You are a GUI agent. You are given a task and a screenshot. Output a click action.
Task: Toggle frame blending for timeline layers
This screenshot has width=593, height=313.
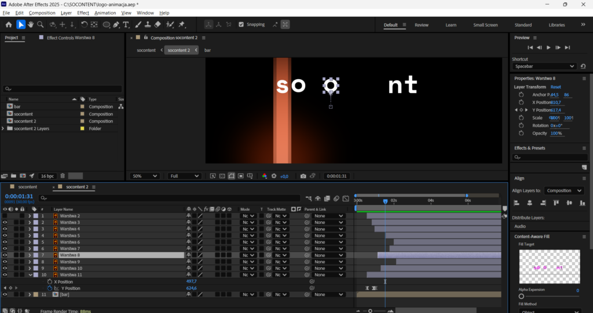(x=327, y=198)
